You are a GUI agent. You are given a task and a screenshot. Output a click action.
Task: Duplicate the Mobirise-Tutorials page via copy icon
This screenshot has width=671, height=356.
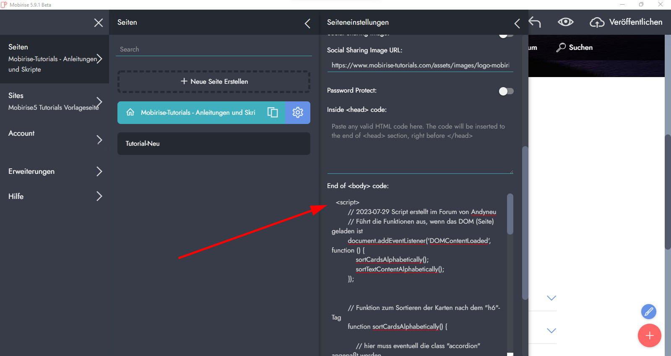273,112
